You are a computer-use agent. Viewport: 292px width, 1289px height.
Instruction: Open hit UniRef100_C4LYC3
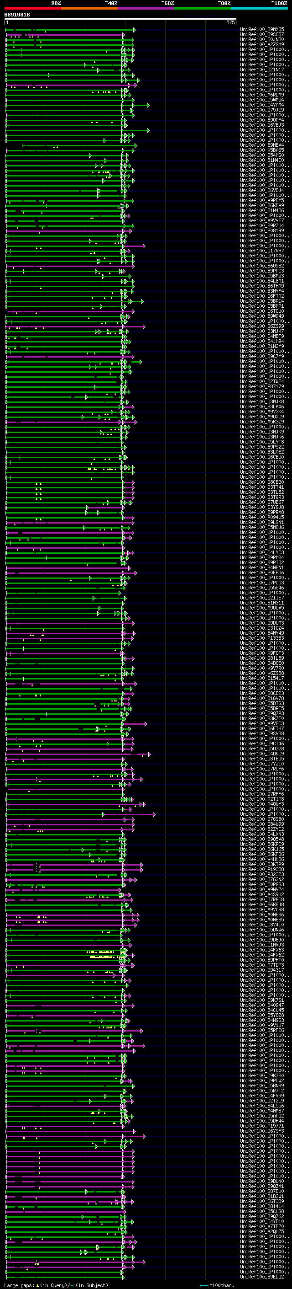pyautogui.click(x=262, y=553)
